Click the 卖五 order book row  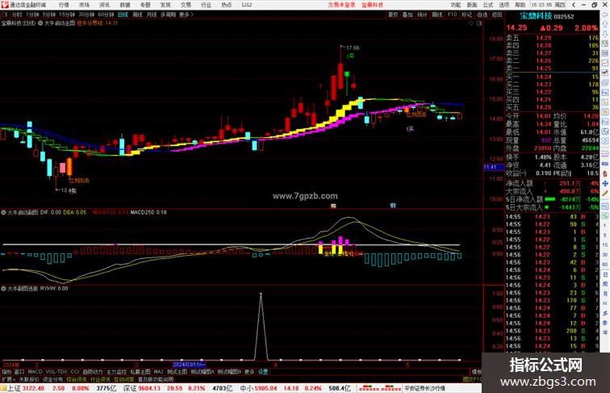[x=552, y=38]
